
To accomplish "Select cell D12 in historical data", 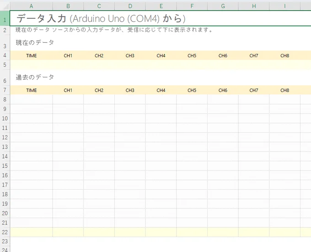I will click(130, 137).
